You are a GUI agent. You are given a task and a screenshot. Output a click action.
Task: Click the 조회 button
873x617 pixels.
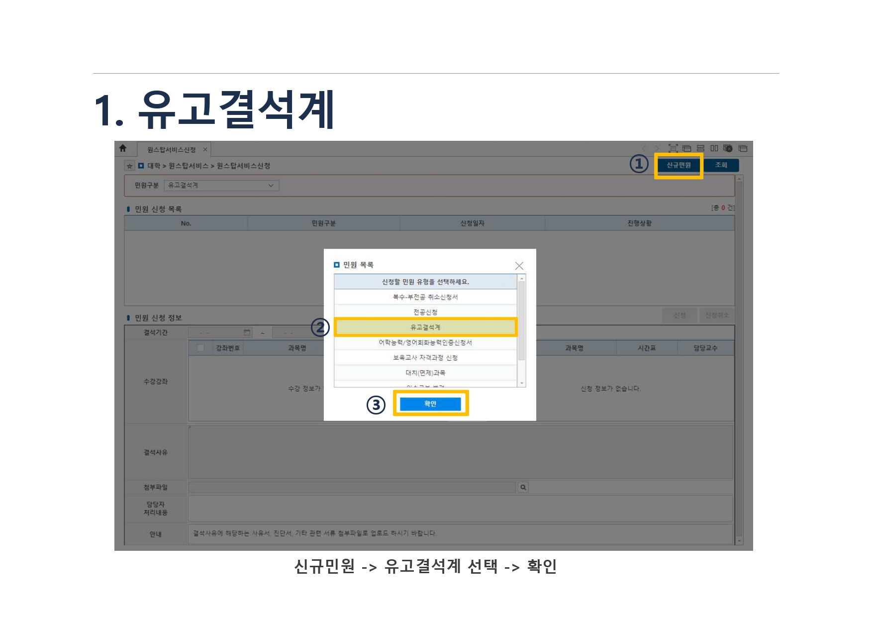point(721,165)
